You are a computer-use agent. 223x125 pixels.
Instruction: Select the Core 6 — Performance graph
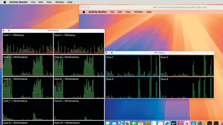click(79, 87)
